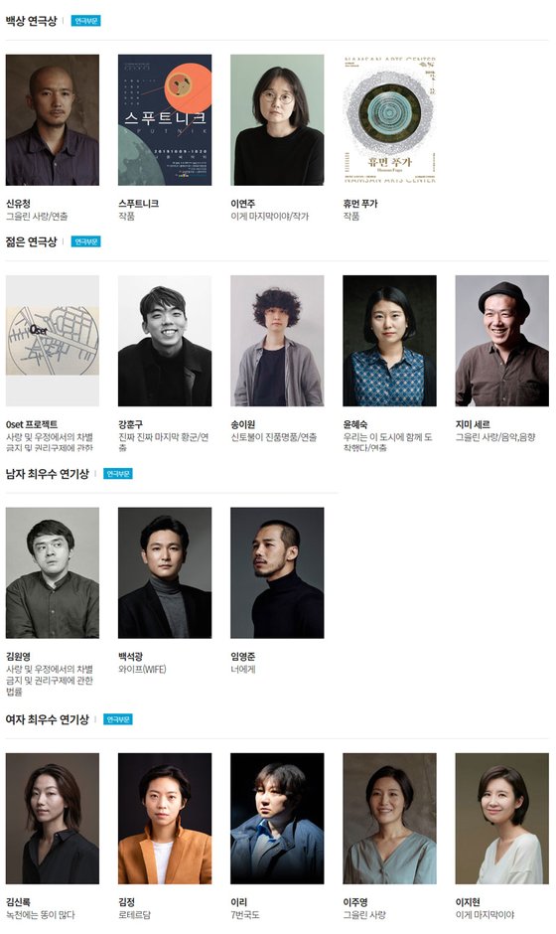Screen dimensions: 556x934
Task: Click the 이연주 portrait photo
Action: [277, 119]
